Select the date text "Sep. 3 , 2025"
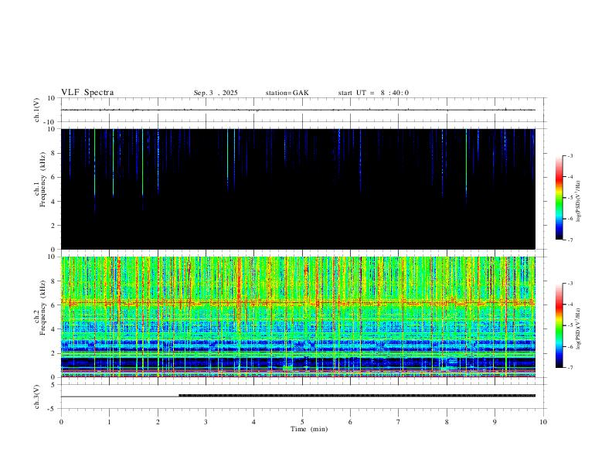 [216, 93]
